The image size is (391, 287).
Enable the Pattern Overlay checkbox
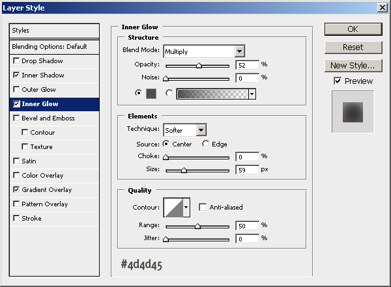(x=16, y=204)
